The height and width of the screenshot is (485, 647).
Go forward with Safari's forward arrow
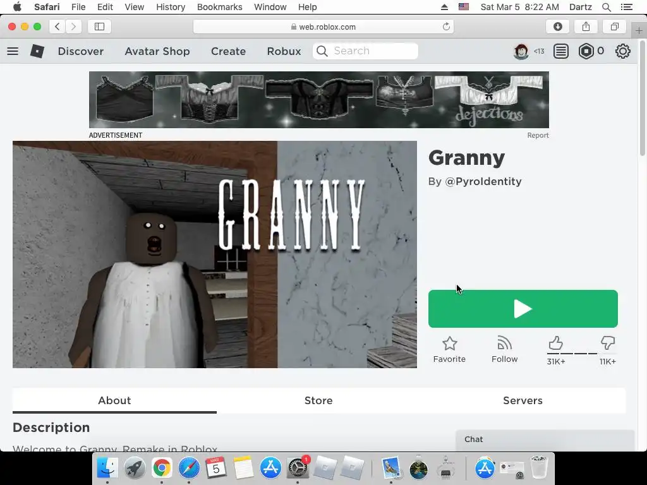pos(73,27)
